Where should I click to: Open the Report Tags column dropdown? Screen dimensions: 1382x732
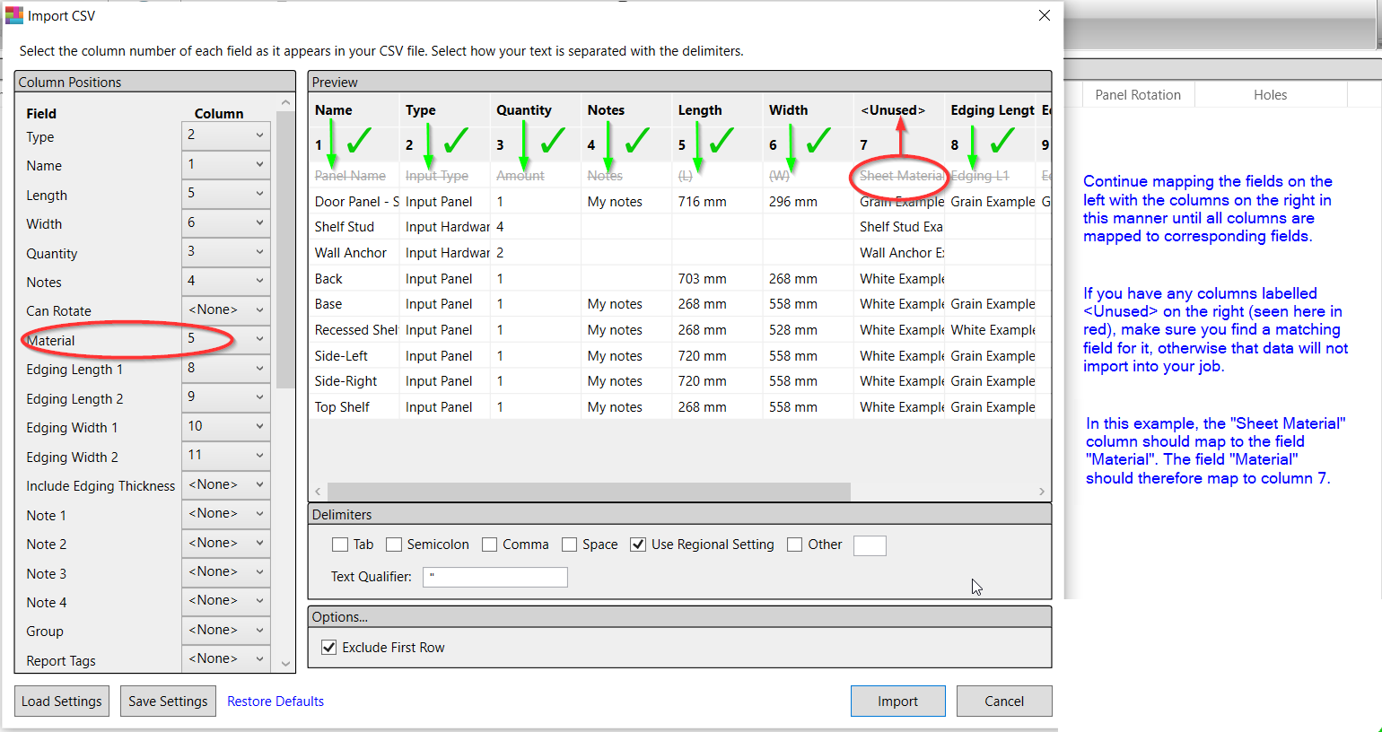[x=226, y=659]
